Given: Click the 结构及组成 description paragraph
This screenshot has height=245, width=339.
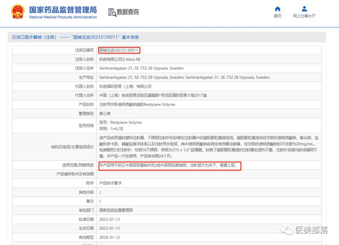Looking at the screenshot, I should pyautogui.click(x=209, y=147).
